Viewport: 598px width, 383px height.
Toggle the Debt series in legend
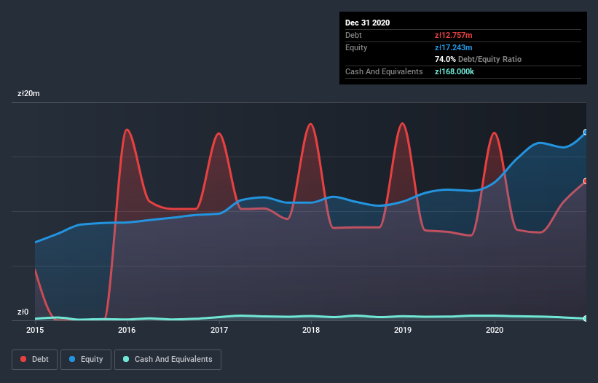(34, 360)
